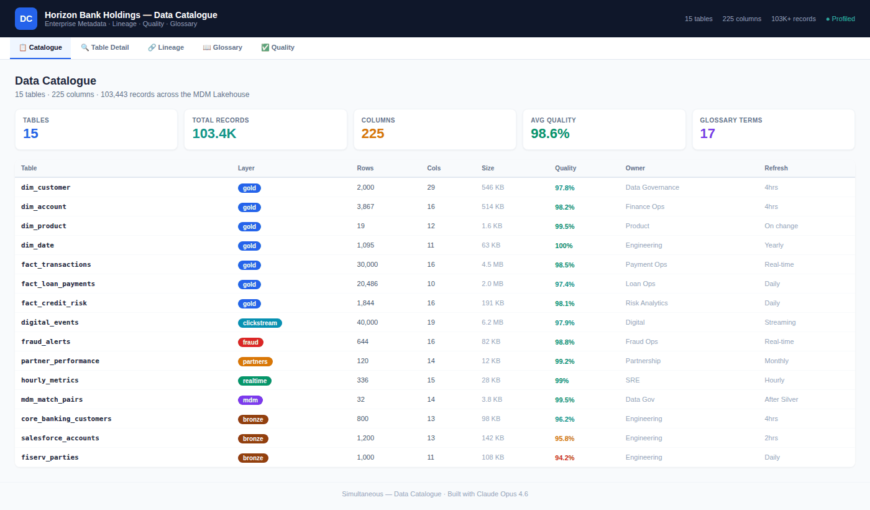Click the mdm layer badge
Screen dimensions: 870x510
click(x=250, y=401)
